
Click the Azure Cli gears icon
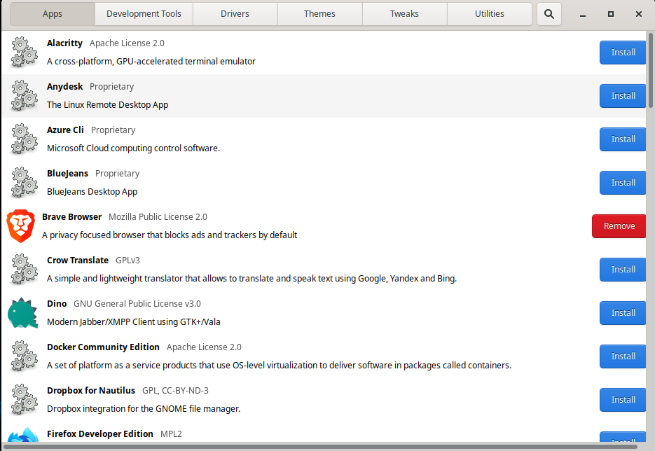coord(24,139)
